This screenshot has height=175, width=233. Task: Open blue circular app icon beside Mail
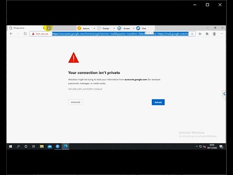[58, 146]
